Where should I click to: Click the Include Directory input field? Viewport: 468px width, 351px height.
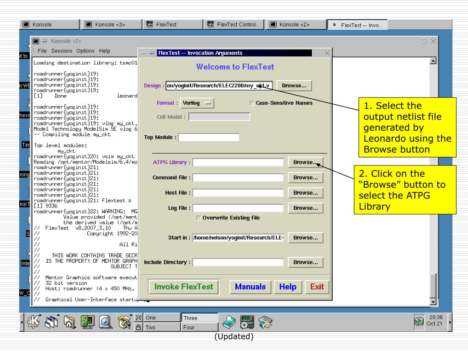[x=238, y=262]
